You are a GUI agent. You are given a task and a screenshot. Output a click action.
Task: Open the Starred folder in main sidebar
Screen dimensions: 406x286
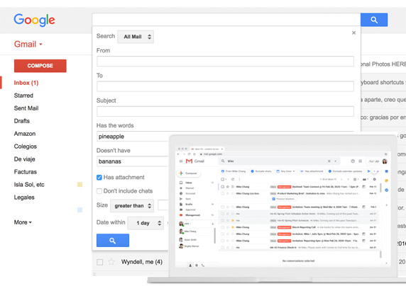coord(23,96)
